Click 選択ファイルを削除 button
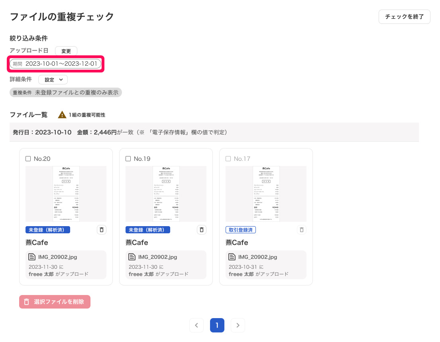Viewport: 440px width, 342px height. click(55, 302)
